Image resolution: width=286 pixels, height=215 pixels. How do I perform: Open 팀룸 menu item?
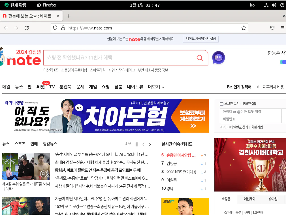point(118,87)
